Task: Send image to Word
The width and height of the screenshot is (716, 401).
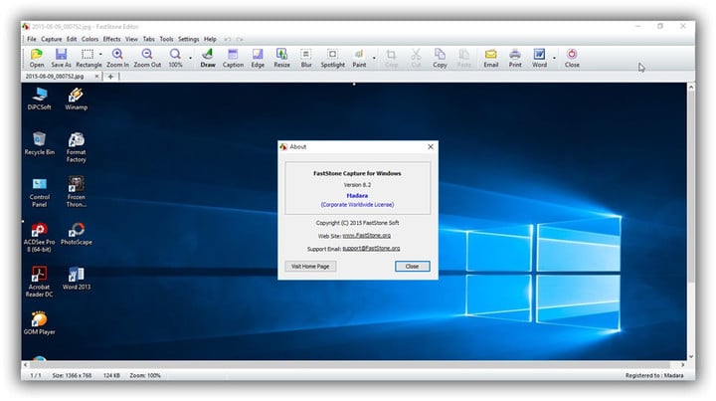Action: tap(539, 58)
